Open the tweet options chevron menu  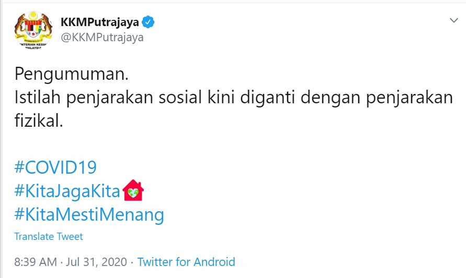(453, 20)
